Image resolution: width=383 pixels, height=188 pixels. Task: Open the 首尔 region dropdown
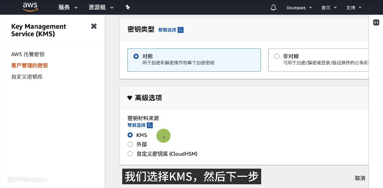[x=329, y=7]
